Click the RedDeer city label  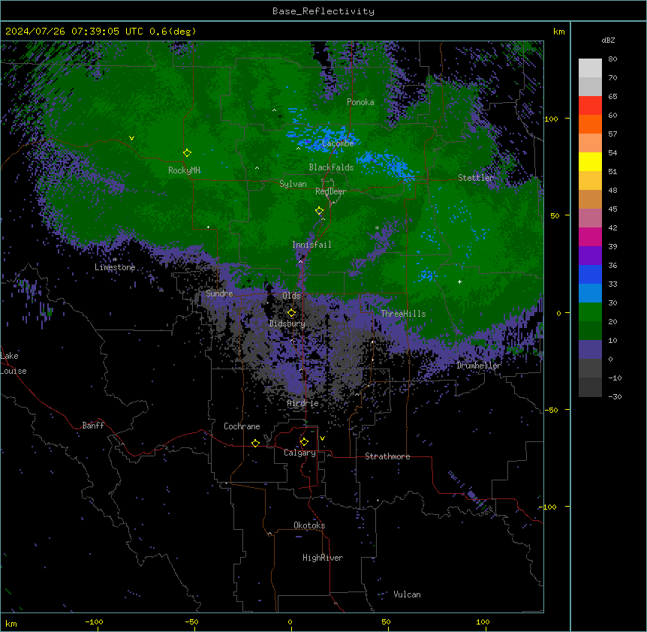330,191
